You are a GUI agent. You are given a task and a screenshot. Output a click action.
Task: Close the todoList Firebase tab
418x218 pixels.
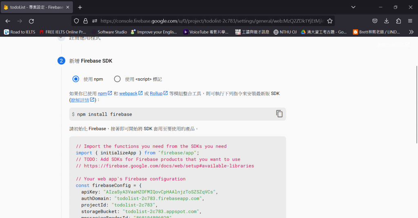tap(68, 7)
